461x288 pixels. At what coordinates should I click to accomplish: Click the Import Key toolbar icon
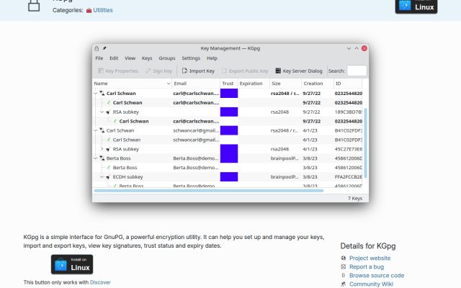click(184, 71)
